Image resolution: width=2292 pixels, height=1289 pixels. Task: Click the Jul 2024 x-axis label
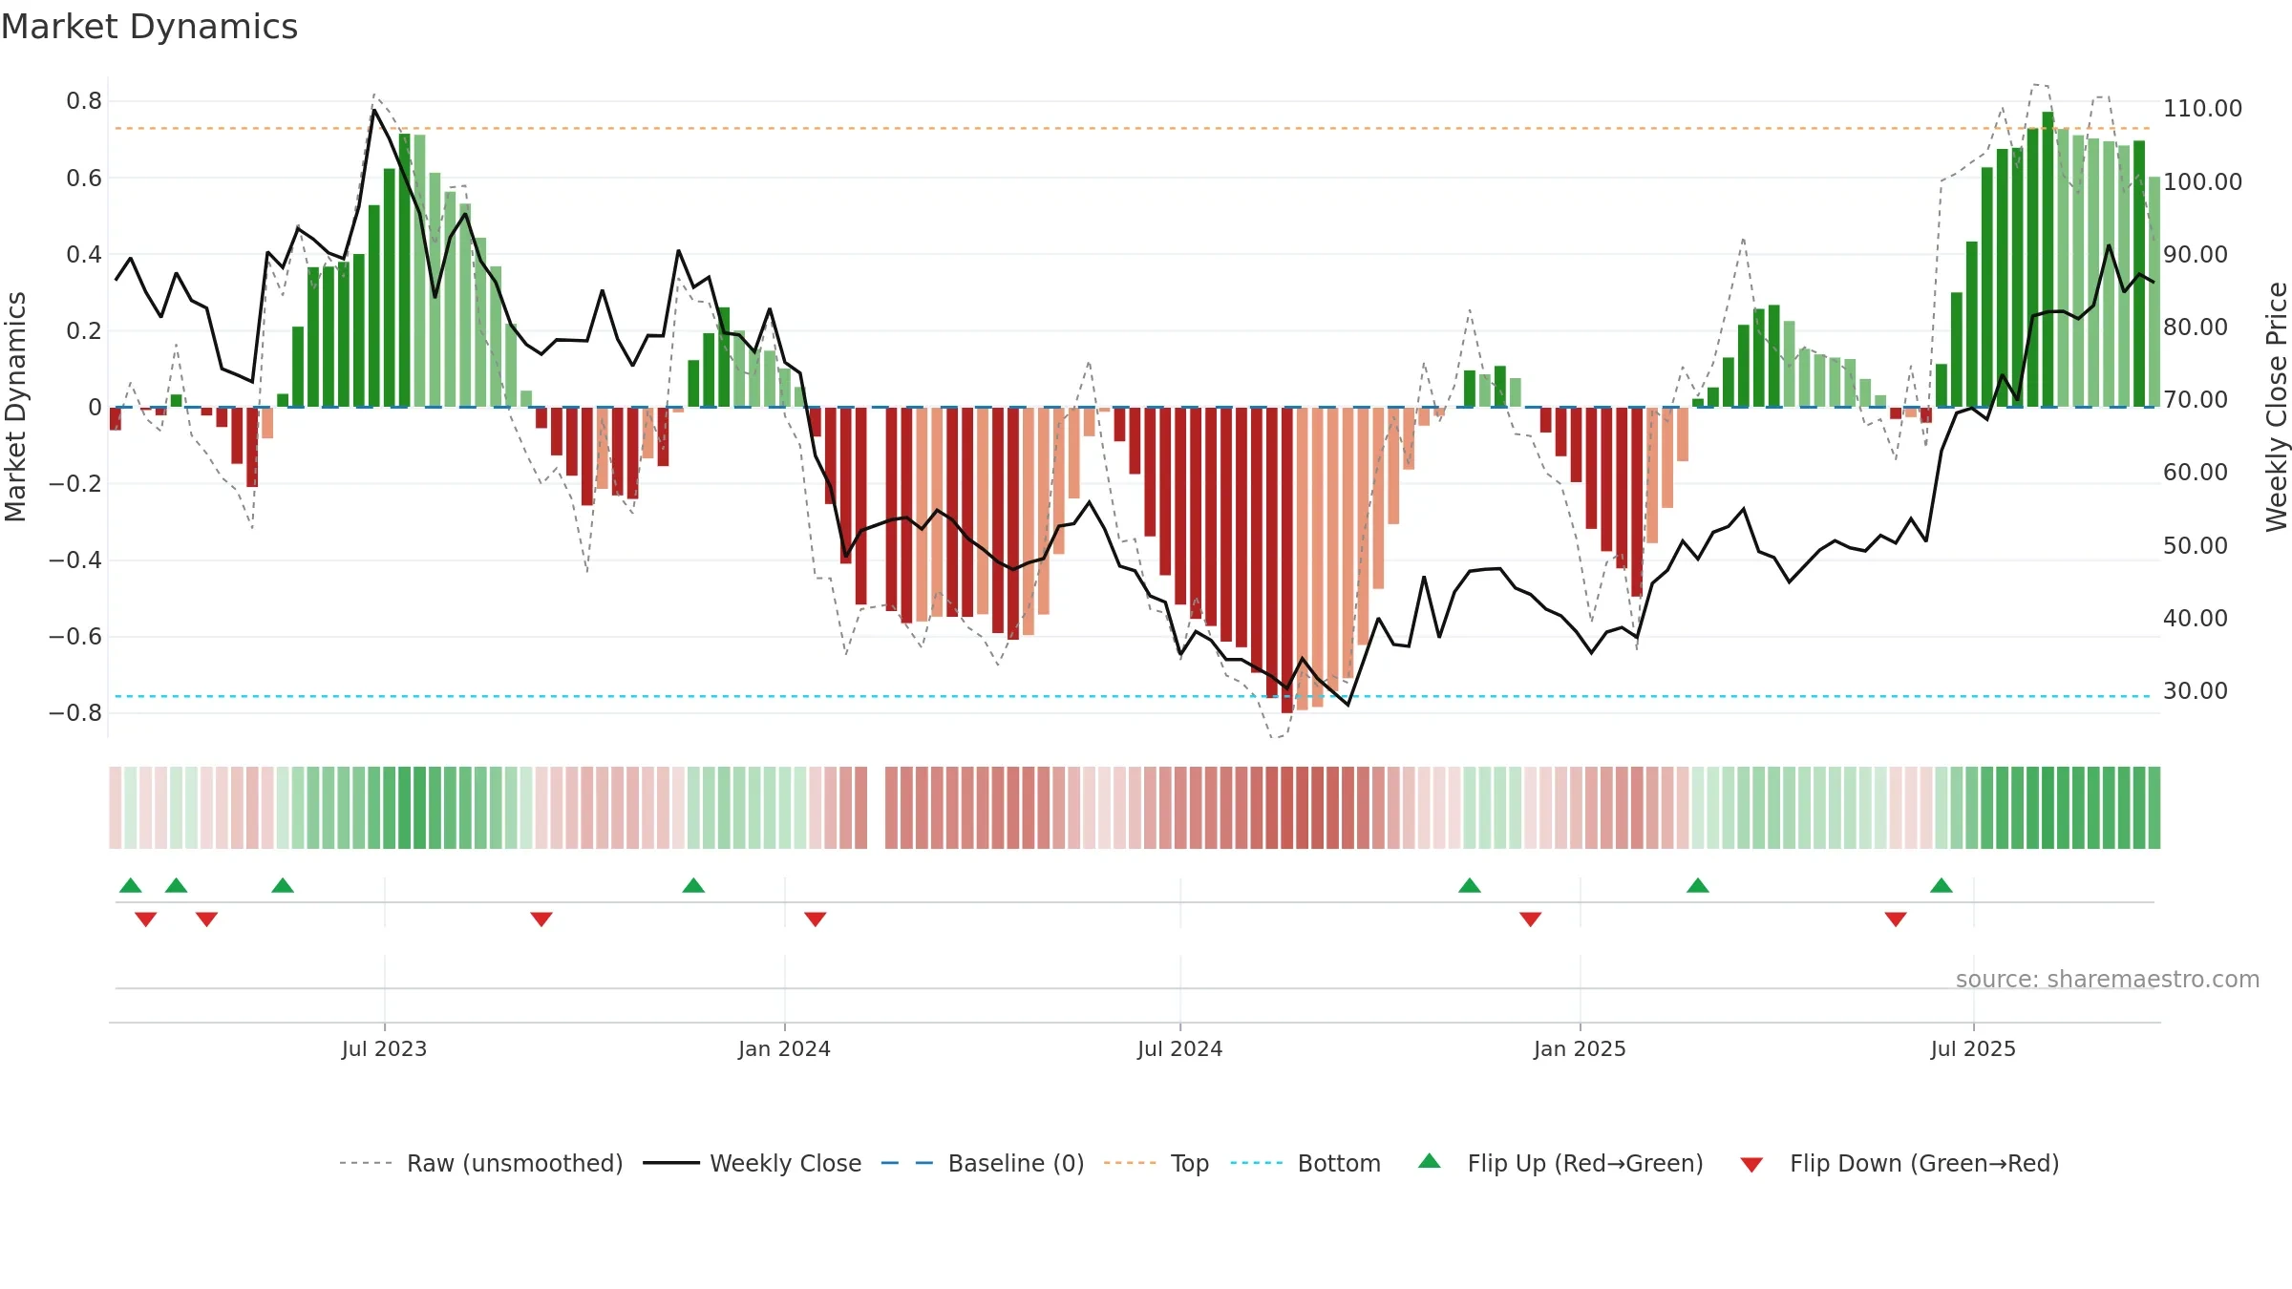click(x=1179, y=1048)
